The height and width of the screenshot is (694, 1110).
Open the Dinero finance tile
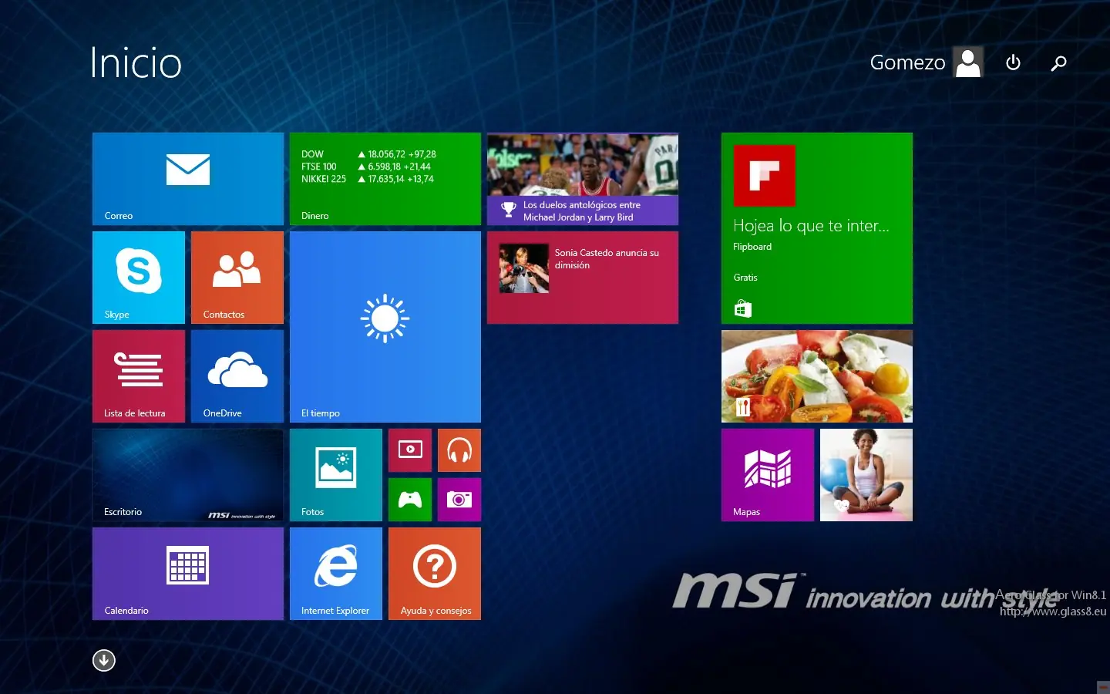point(385,179)
